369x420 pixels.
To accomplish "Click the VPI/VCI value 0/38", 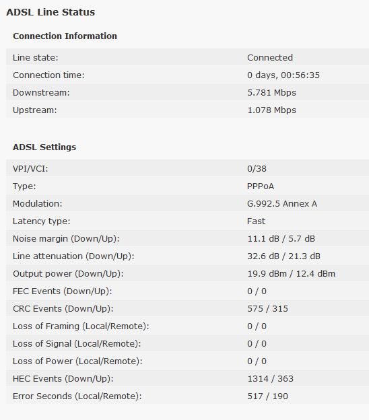I will tap(257, 169).
